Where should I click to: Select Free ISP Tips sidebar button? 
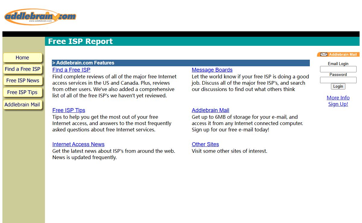(x=23, y=92)
